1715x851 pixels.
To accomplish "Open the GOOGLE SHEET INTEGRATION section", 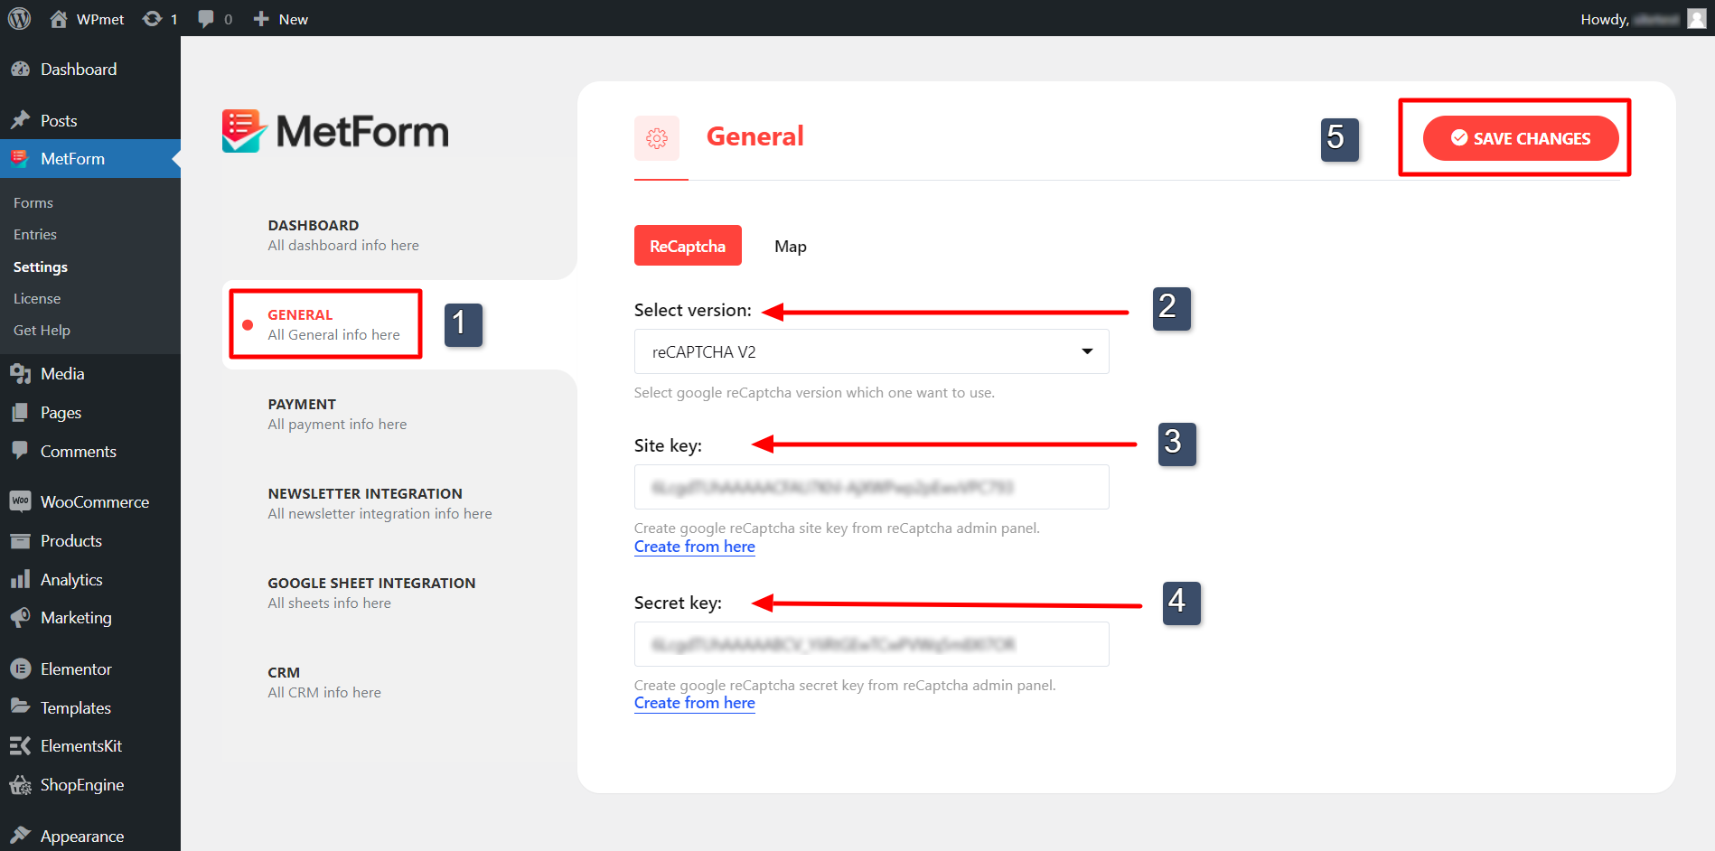I will [x=371, y=594].
